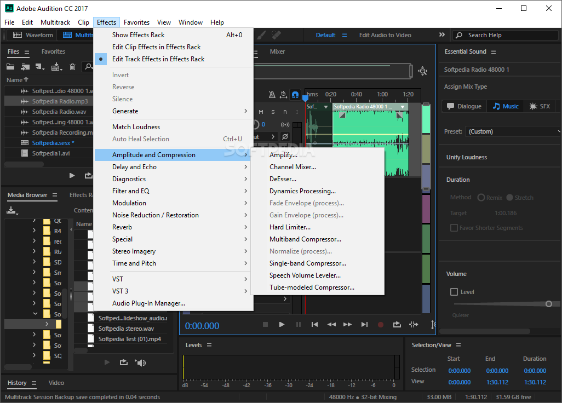Open the Levels panel menu
This screenshot has height=403, width=562.
point(209,346)
